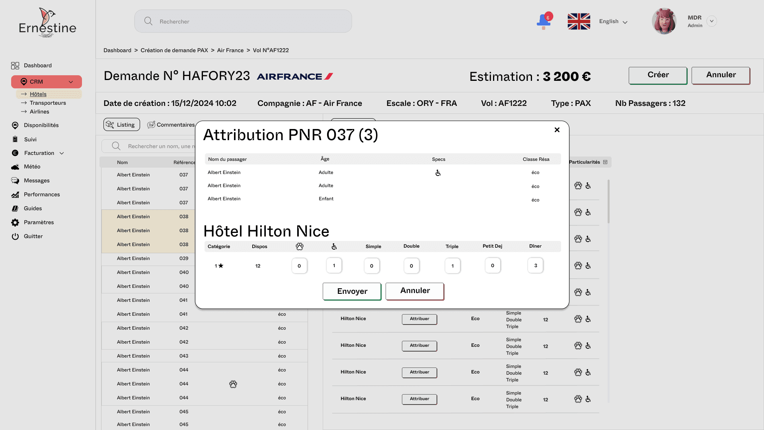
Task: Open the MDR Admin account dropdown
Action: coord(712,21)
